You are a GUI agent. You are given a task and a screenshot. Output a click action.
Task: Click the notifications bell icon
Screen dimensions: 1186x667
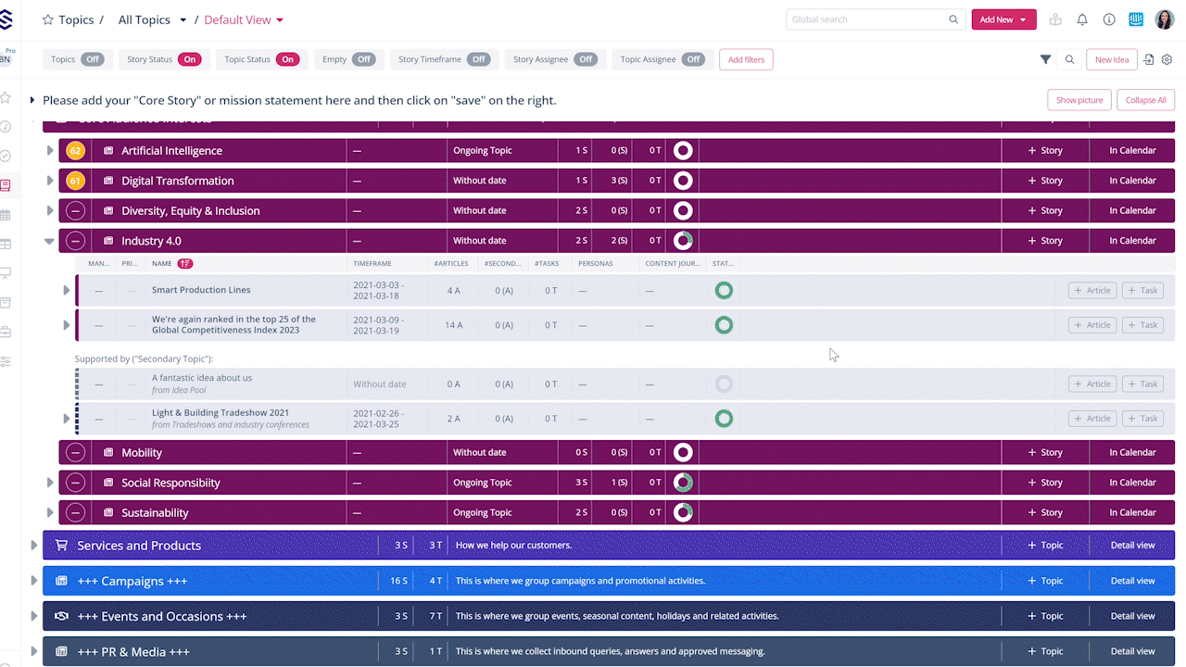click(x=1081, y=19)
